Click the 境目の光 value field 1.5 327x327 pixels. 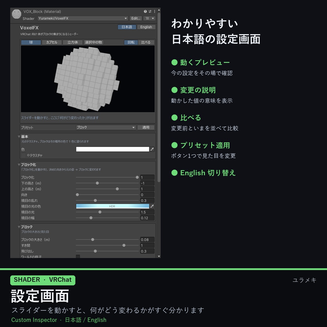click(x=147, y=212)
